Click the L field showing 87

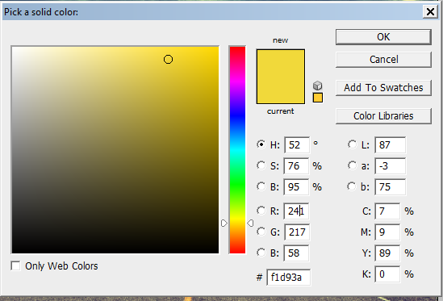[391, 145]
